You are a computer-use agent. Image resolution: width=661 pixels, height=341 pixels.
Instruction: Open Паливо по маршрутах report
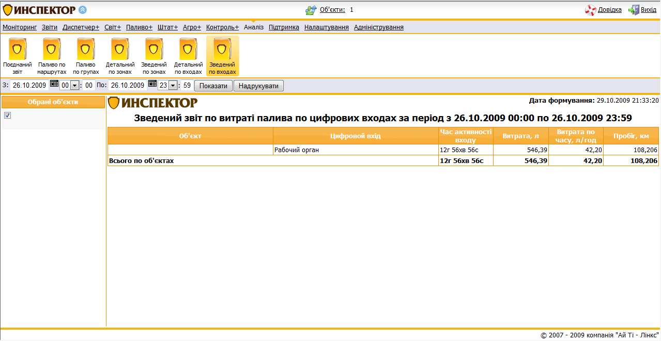pyautogui.click(x=52, y=56)
